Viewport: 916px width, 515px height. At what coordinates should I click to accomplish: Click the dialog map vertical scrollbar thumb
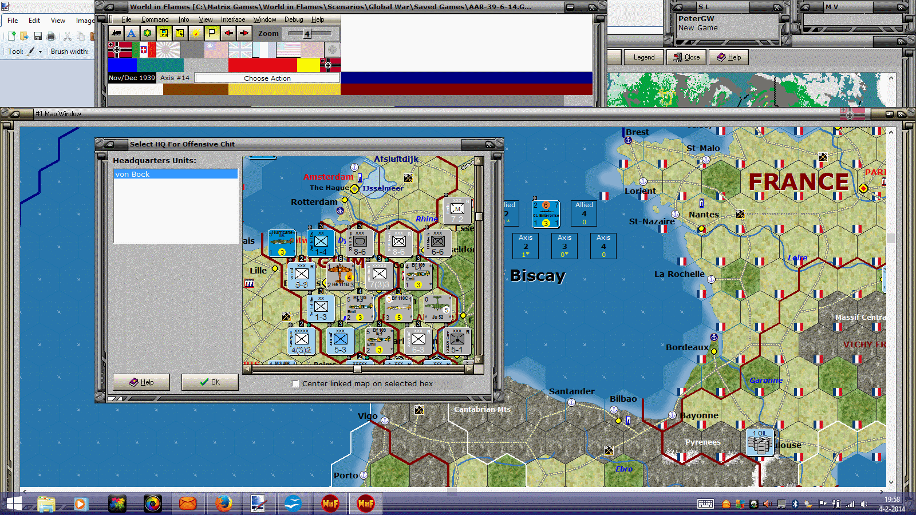click(x=479, y=216)
